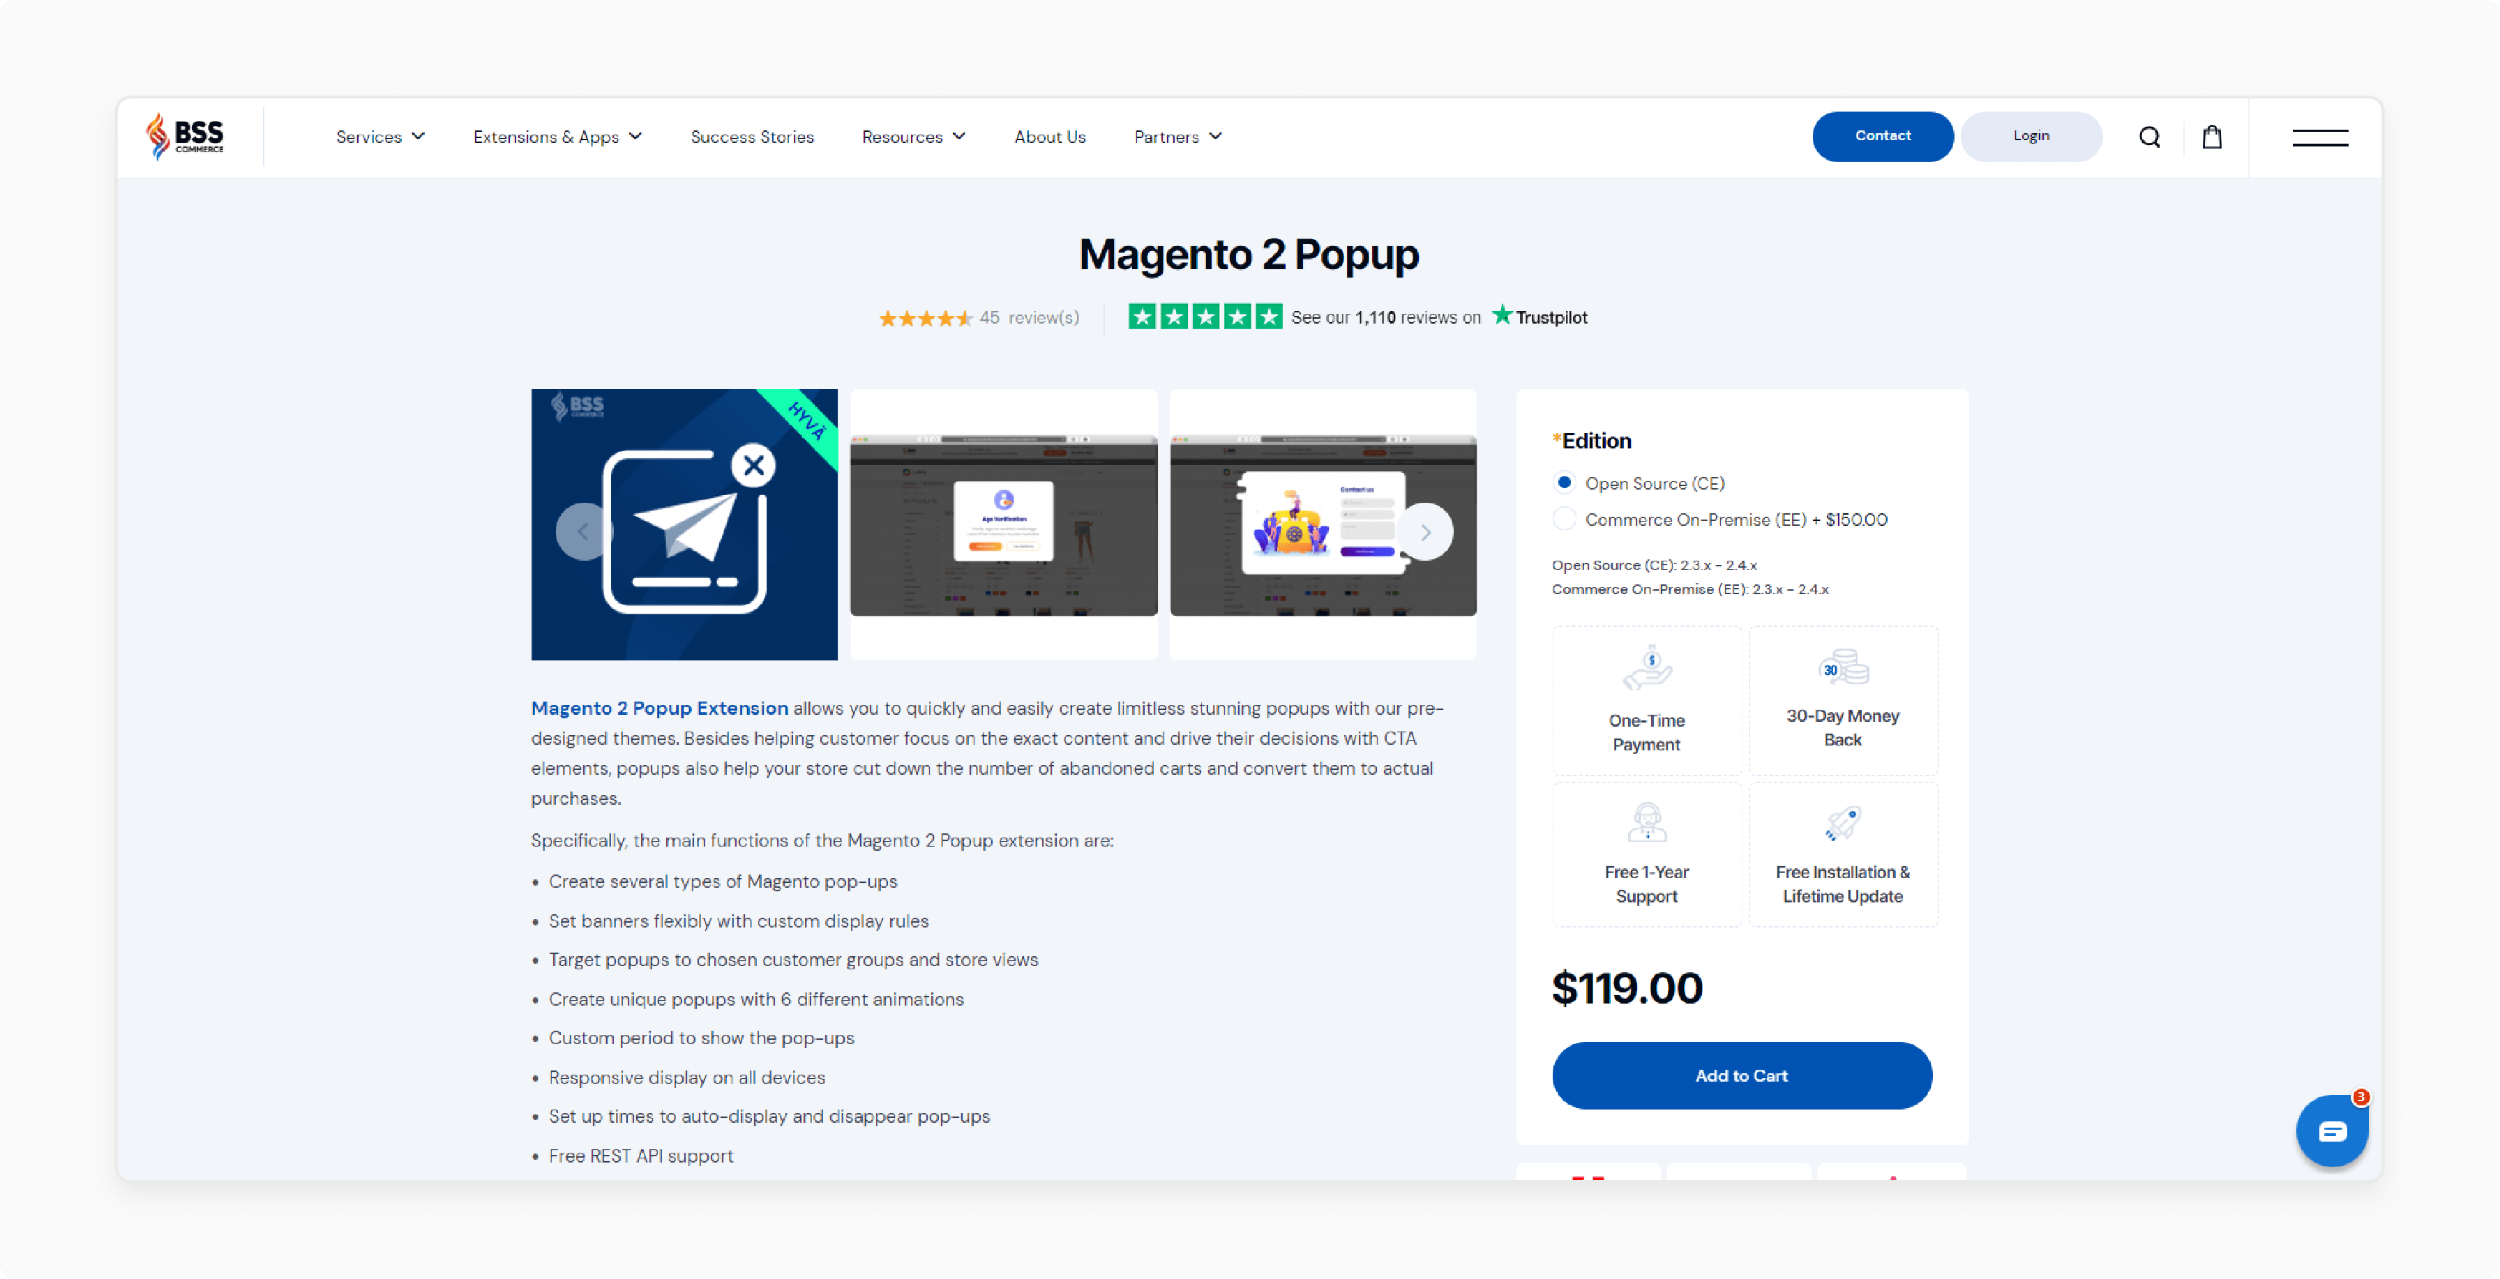Go to next gallery image arrow
This screenshot has height=1279, width=2500.
click(1424, 531)
